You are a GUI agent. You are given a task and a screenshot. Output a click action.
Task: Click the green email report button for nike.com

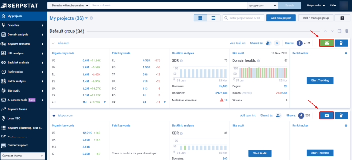pos(327,43)
